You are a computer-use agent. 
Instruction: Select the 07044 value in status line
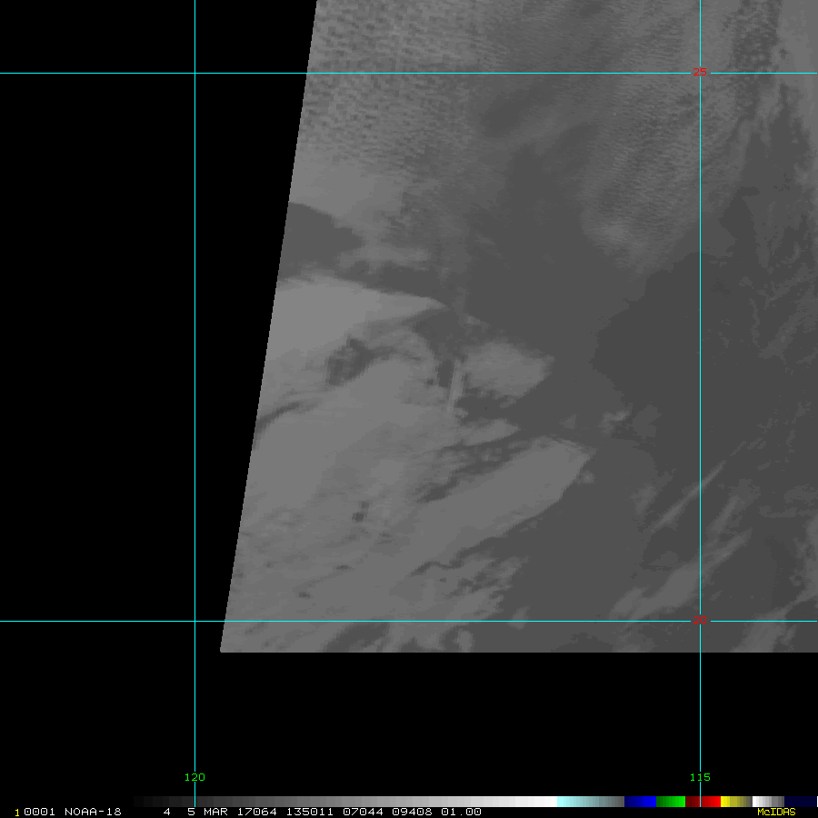point(358,812)
